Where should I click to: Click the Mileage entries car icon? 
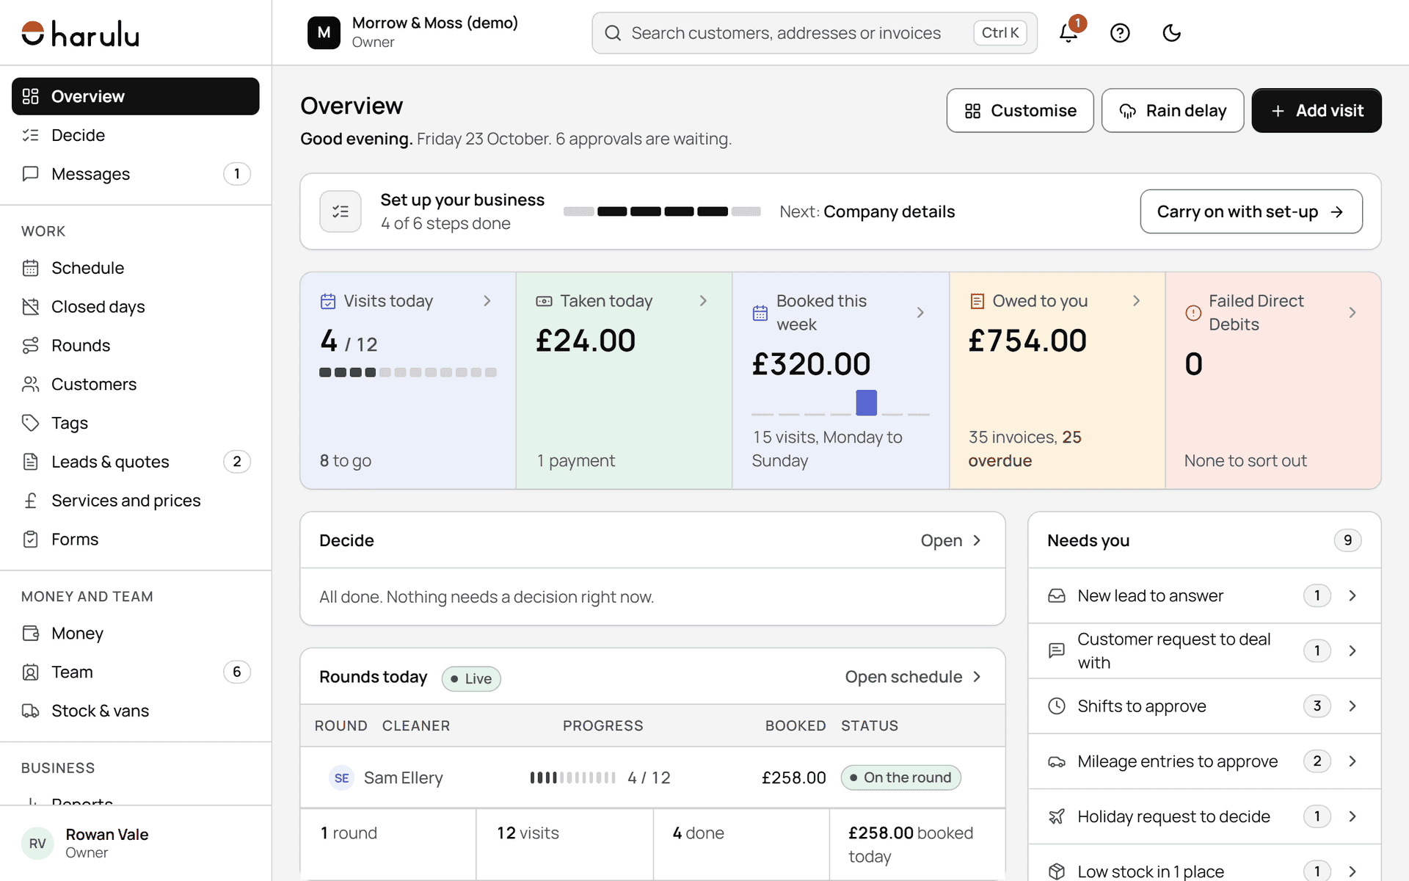[x=1057, y=761]
